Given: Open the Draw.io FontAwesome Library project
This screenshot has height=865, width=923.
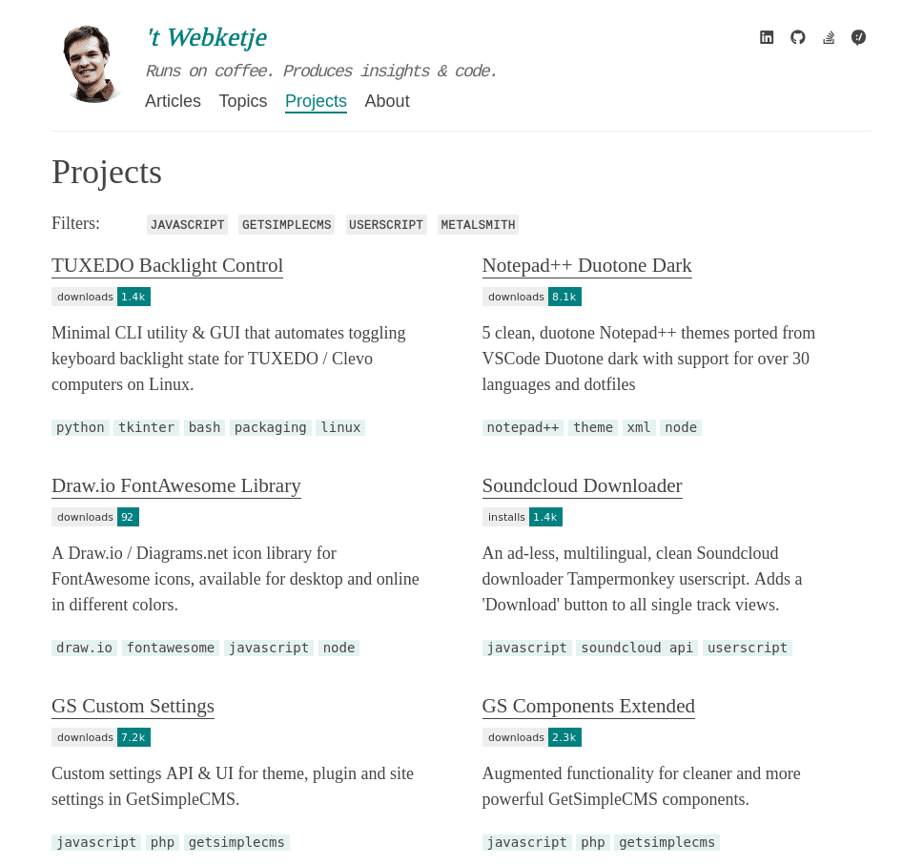Looking at the screenshot, I should pyautogui.click(x=175, y=485).
